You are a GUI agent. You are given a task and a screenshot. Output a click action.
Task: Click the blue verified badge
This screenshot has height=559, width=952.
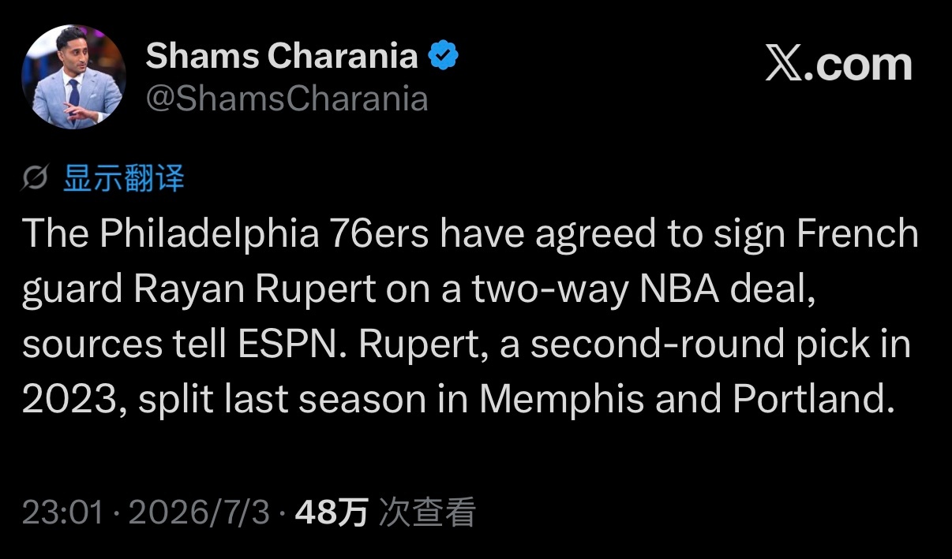tap(444, 56)
